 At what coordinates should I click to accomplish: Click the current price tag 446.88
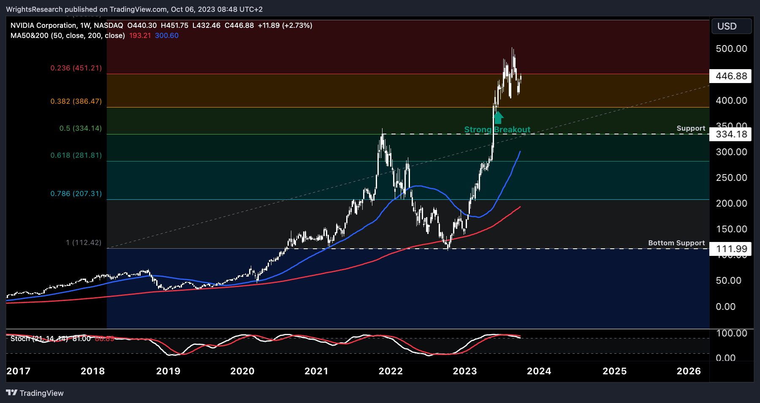point(731,76)
